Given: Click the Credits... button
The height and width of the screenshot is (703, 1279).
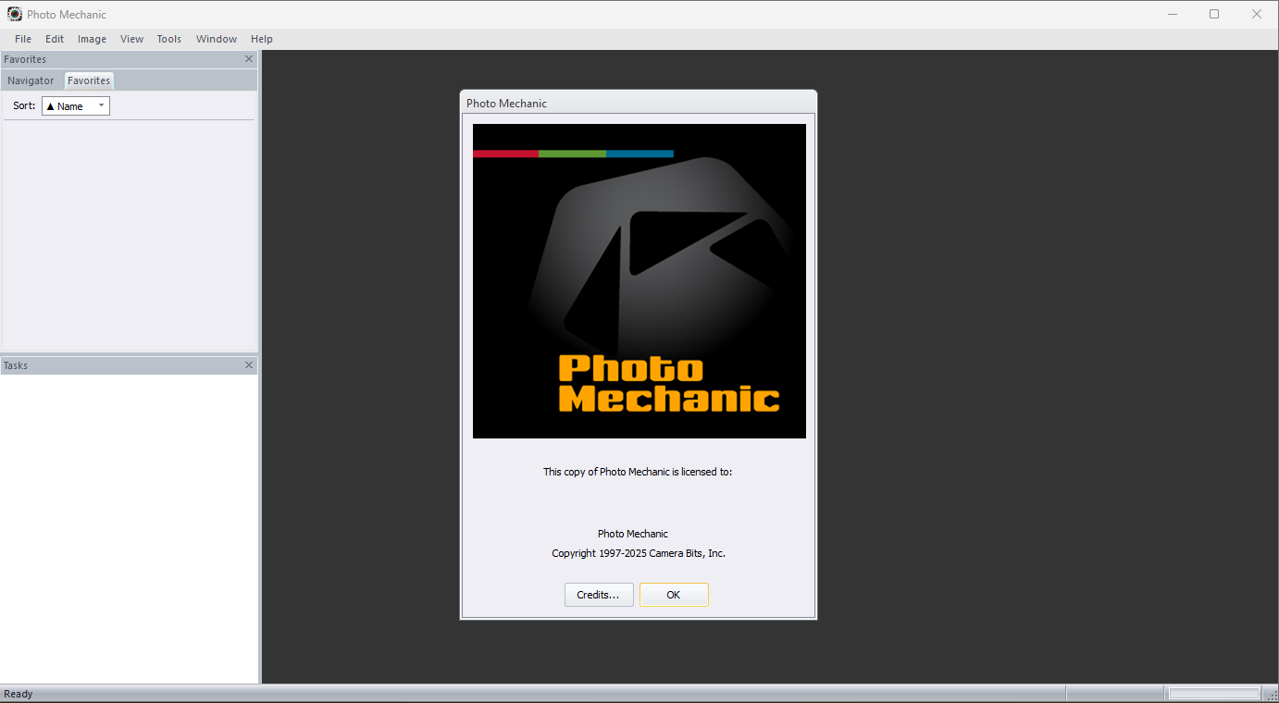Looking at the screenshot, I should click(x=599, y=595).
